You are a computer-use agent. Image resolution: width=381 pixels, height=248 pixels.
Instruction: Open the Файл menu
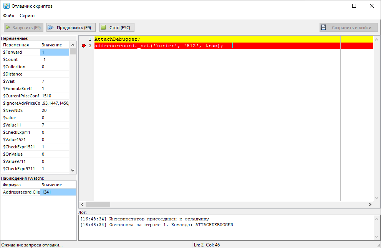tap(8, 16)
